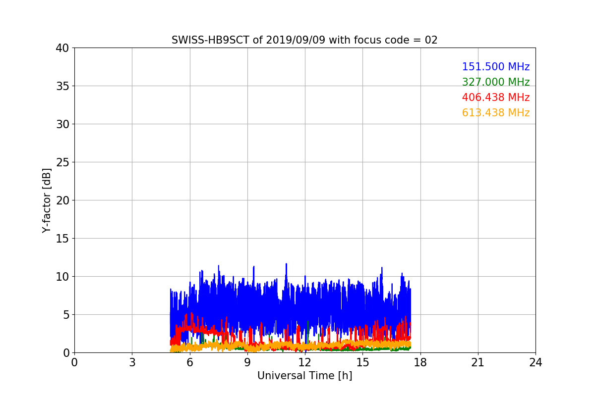Click the Universal Time [h] axis label
This screenshot has height=396, width=595.
click(304, 376)
